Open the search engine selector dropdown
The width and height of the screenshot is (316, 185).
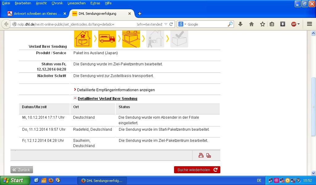tap(182, 24)
